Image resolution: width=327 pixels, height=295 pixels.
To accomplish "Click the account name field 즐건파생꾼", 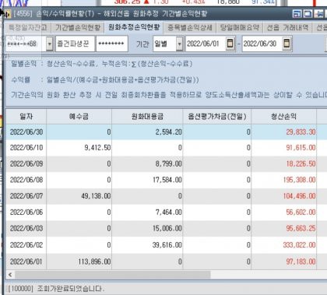I will pos(75,44).
